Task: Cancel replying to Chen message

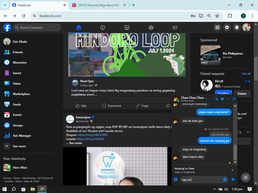Action: [232, 170]
